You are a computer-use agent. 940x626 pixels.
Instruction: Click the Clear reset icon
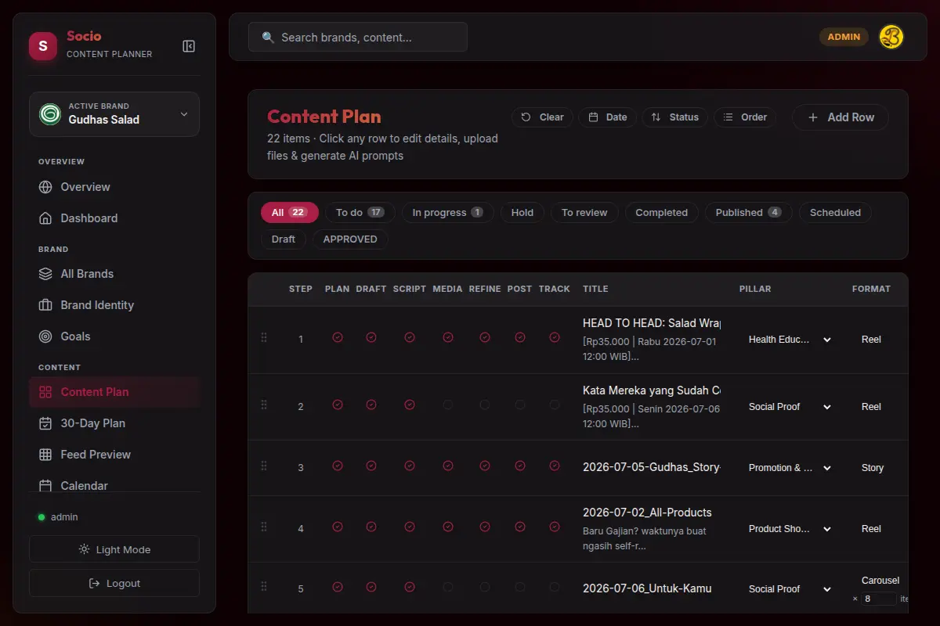point(526,117)
